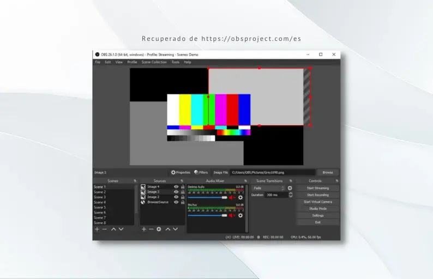
Task: Click the Exit button
Action: (318, 222)
